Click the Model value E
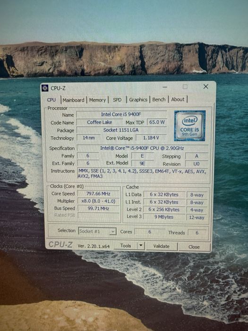This screenshot has height=331, width=248. pos(142,156)
